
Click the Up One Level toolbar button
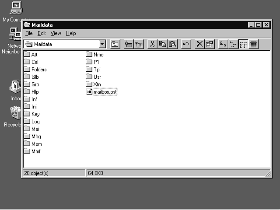click(115, 44)
